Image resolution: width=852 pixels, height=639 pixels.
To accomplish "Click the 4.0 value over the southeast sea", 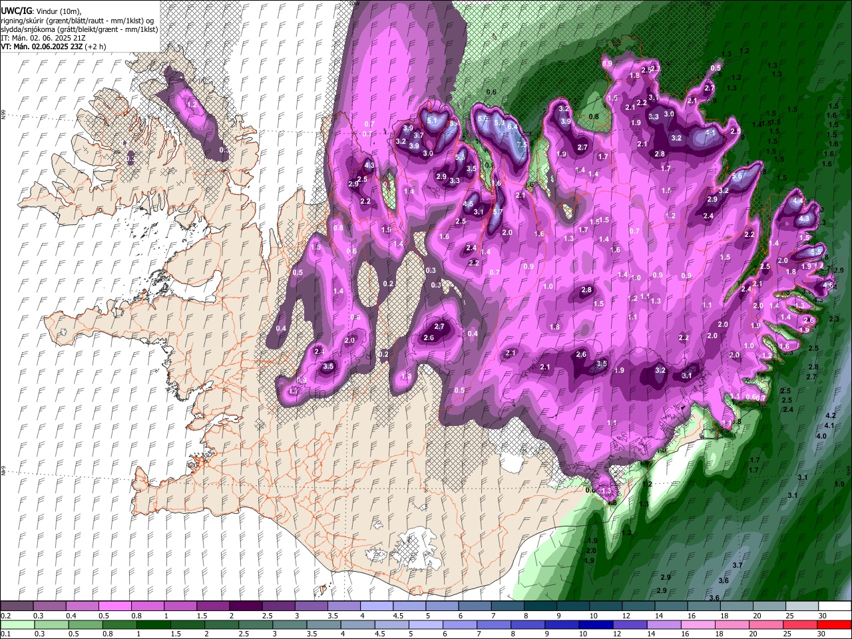I will 821,436.
